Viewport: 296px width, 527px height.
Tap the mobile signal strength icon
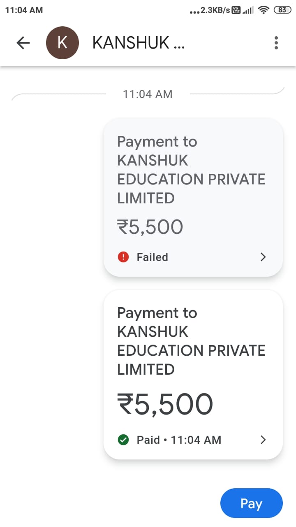248,10
